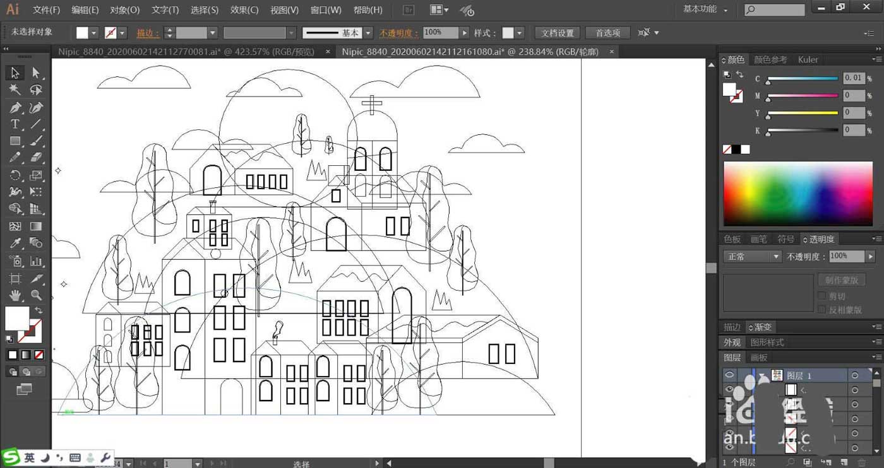
Task: Open fill color dropdown in control bar
Action: 94,33
